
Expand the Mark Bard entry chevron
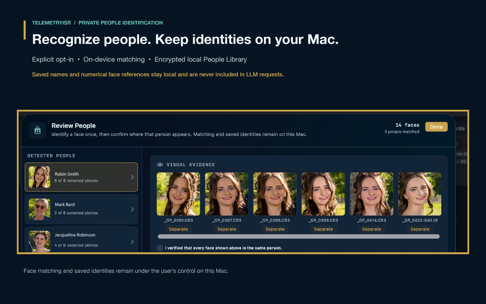pos(132,209)
